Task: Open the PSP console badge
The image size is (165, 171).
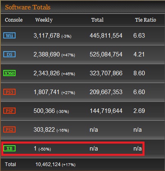Action: click(x=9, y=111)
